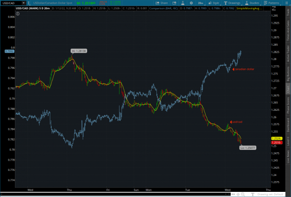Click the 'Comparison (BAR, /6C)' study label

pos(163,8)
